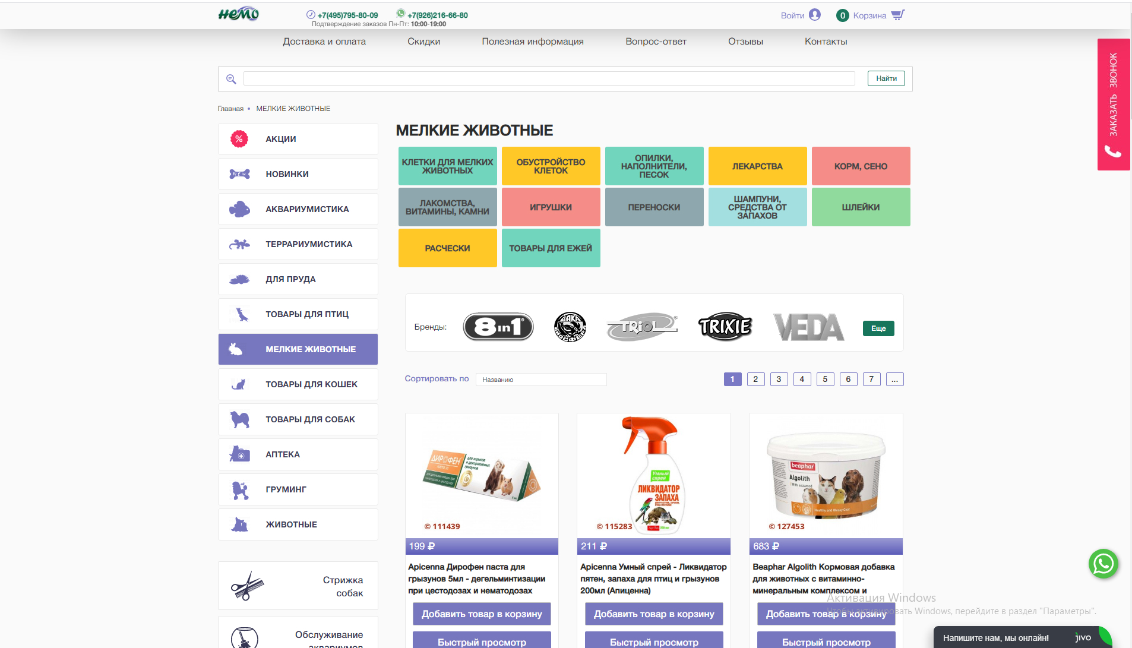Click the search magnifier icon
This screenshot has height=648, width=1132.
(231, 79)
